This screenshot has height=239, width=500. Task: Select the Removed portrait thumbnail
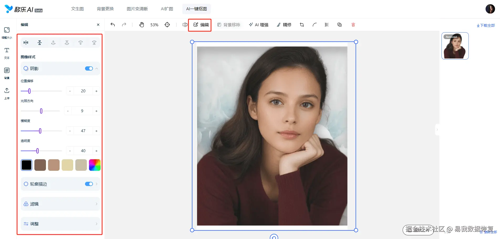click(455, 46)
